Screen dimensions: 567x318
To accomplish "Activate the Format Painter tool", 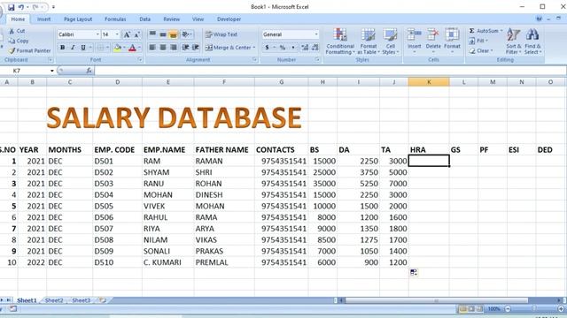I will pyautogui.click(x=30, y=51).
